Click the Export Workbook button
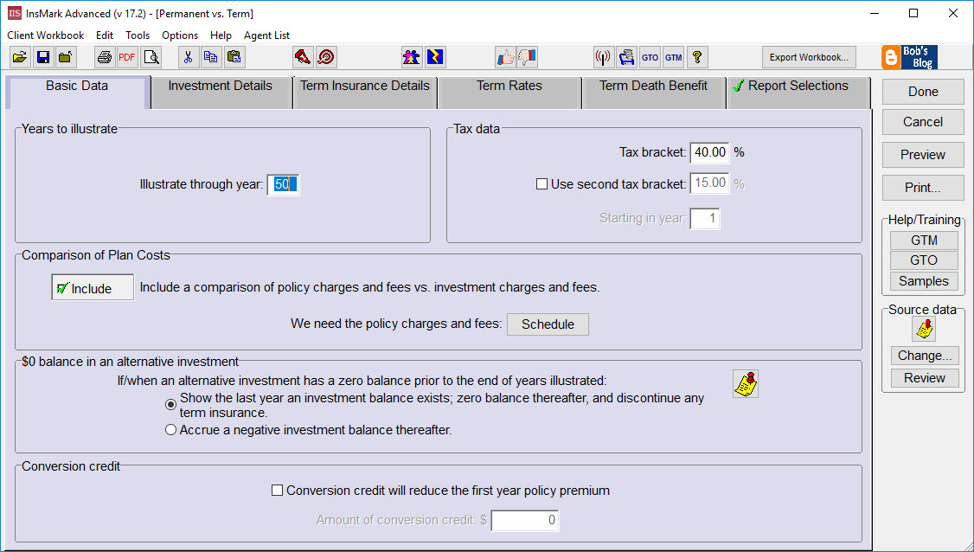 808,57
